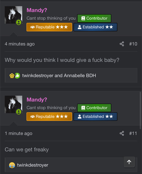Viewport: 142px width, 174px height.
Task: Click the Contributor badge on first post
Action: point(94,18)
